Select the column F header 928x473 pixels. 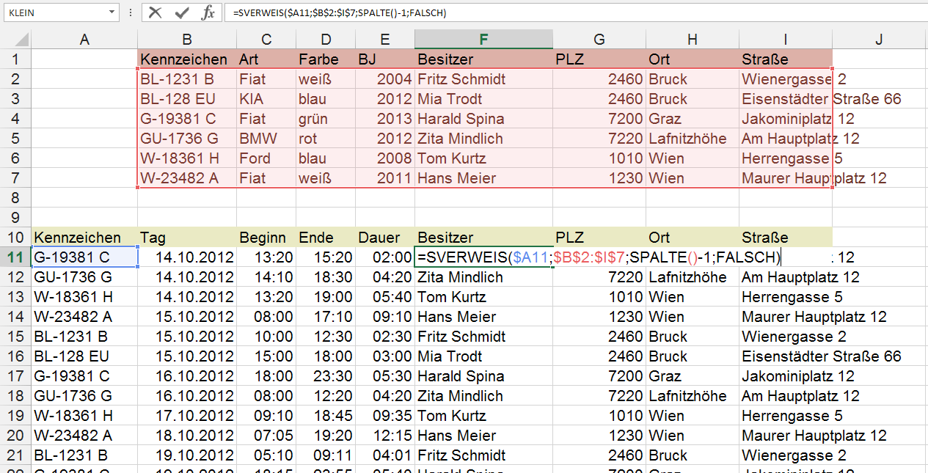pyautogui.click(x=483, y=40)
